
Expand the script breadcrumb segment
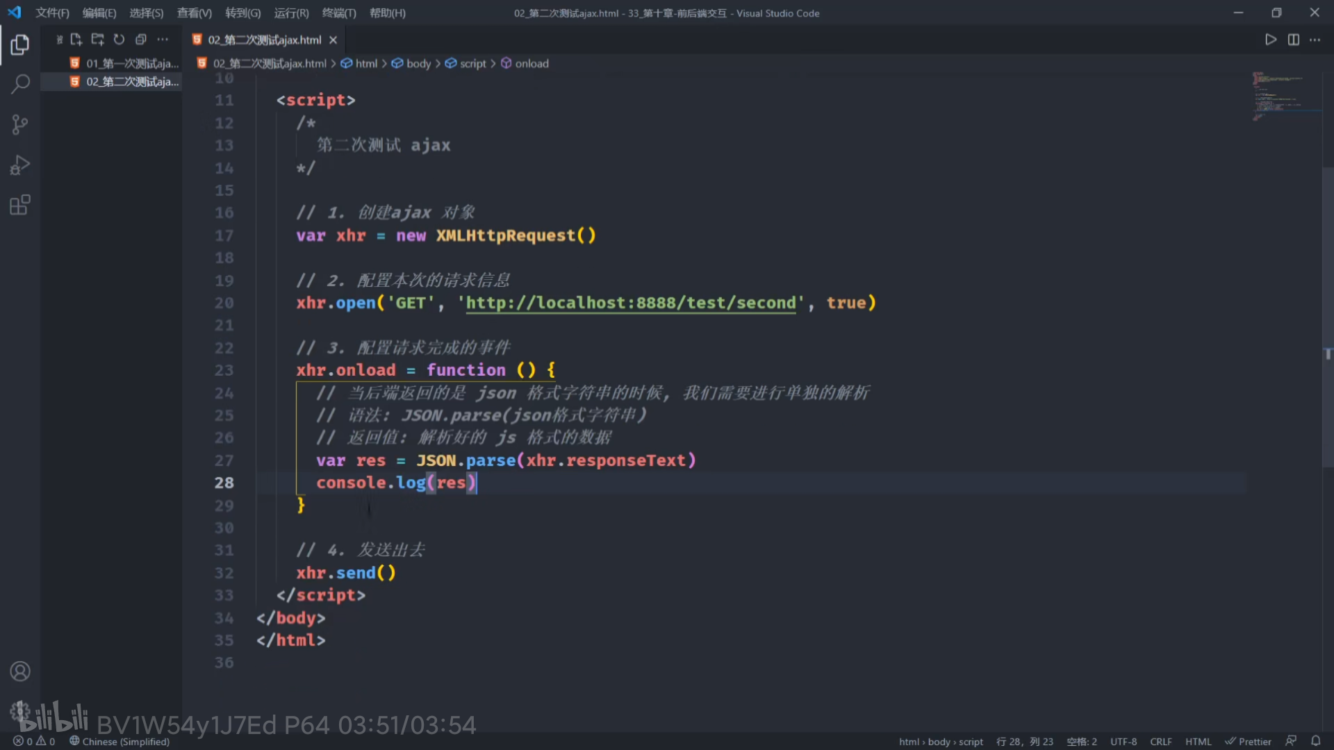tap(472, 63)
